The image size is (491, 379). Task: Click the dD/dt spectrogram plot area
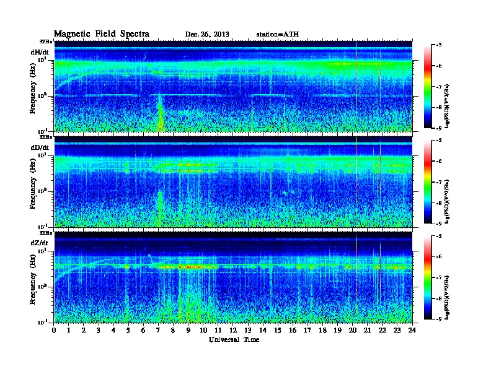[x=233, y=181]
